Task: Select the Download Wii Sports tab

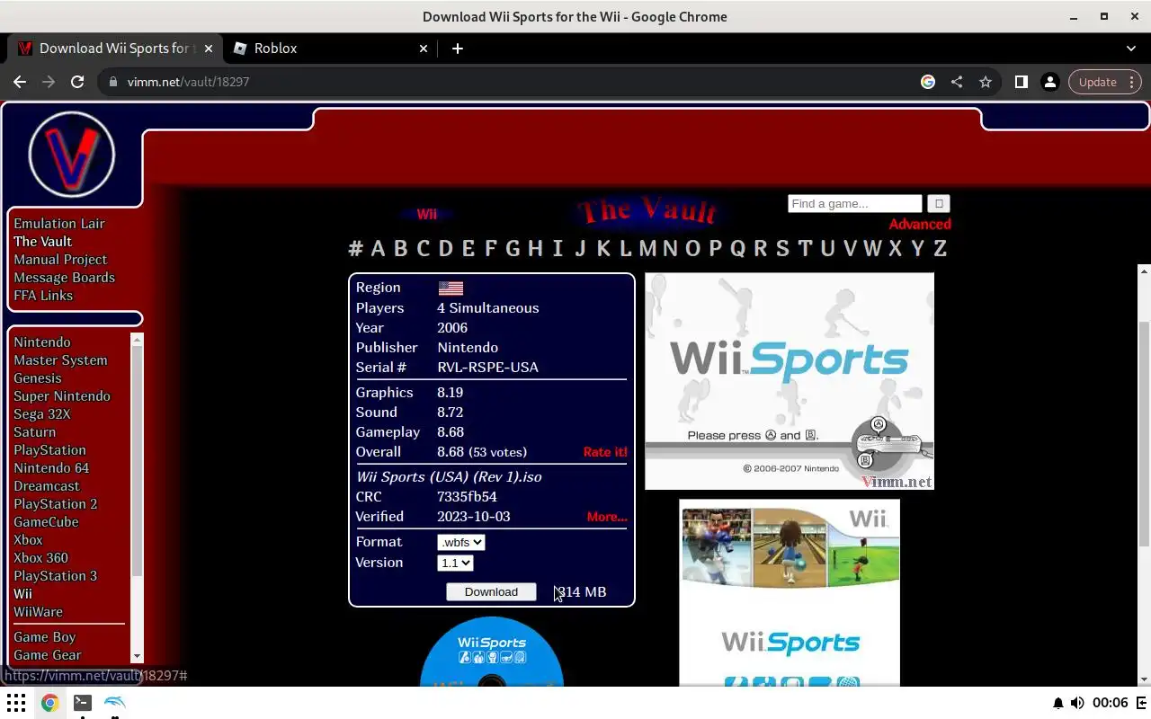Action: (113, 49)
